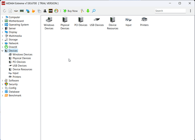Image resolution: width=195 pixels, height=140 pixels.
Task: Open the Printers icon in main pane
Action: (144, 22)
